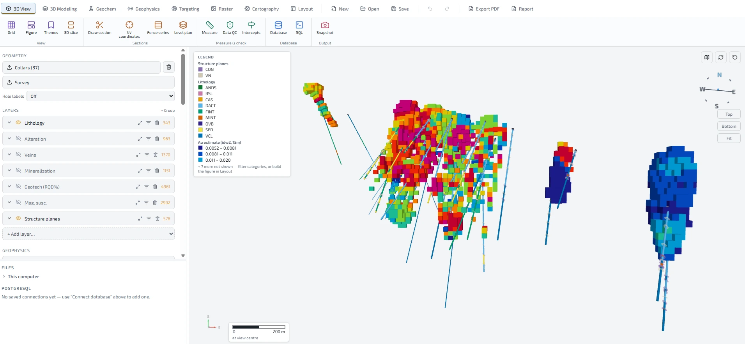Set the camera to Top view
Image resolution: width=745 pixels, height=344 pixels.
(x=729, y=114)
